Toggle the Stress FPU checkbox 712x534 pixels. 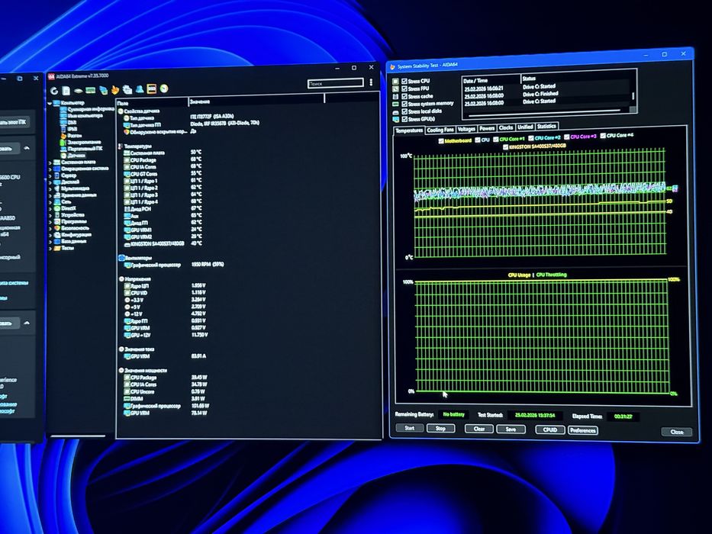point(404,89)
